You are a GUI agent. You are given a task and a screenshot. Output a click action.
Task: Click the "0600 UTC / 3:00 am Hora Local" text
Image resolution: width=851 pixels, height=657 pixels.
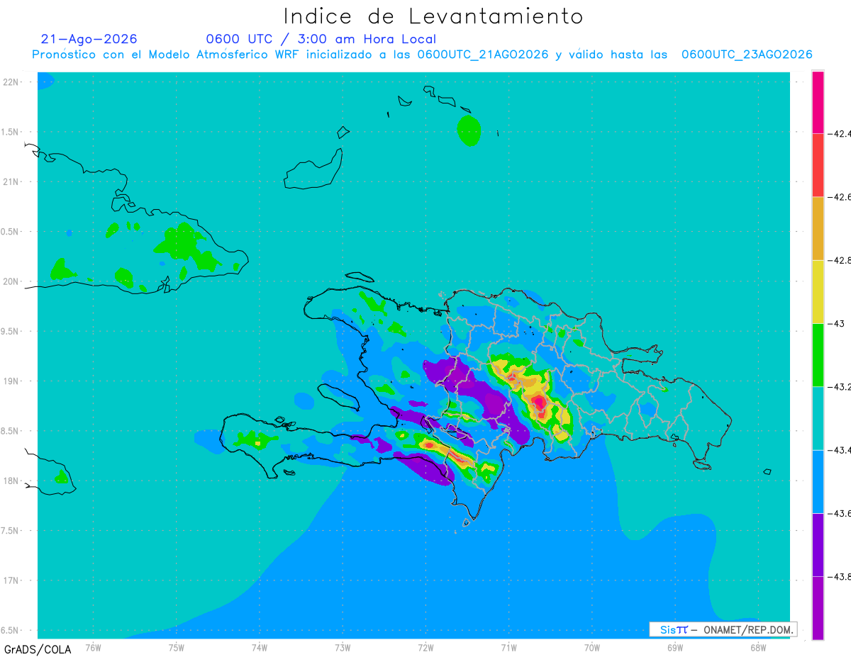point(321,39)
